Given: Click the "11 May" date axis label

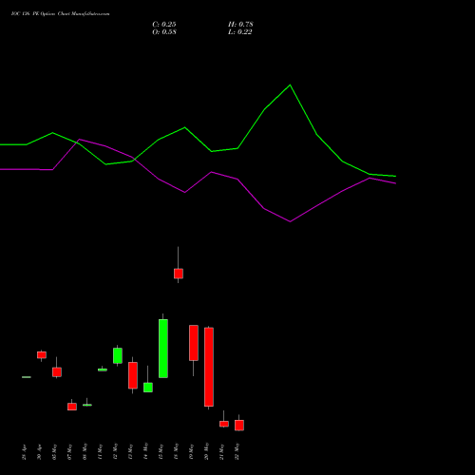Looking at the screenshot, I should [x=101, y=452].
